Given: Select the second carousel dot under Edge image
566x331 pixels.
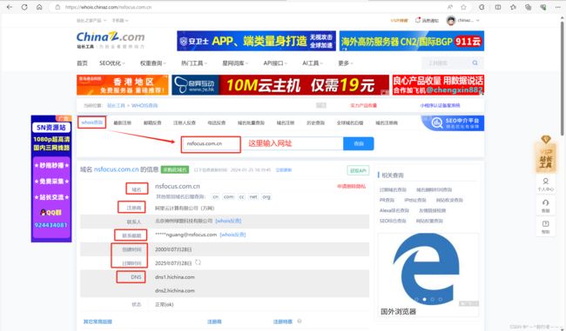Looking at the screenshot, I should pyautogui.click(x=425, y=300).
